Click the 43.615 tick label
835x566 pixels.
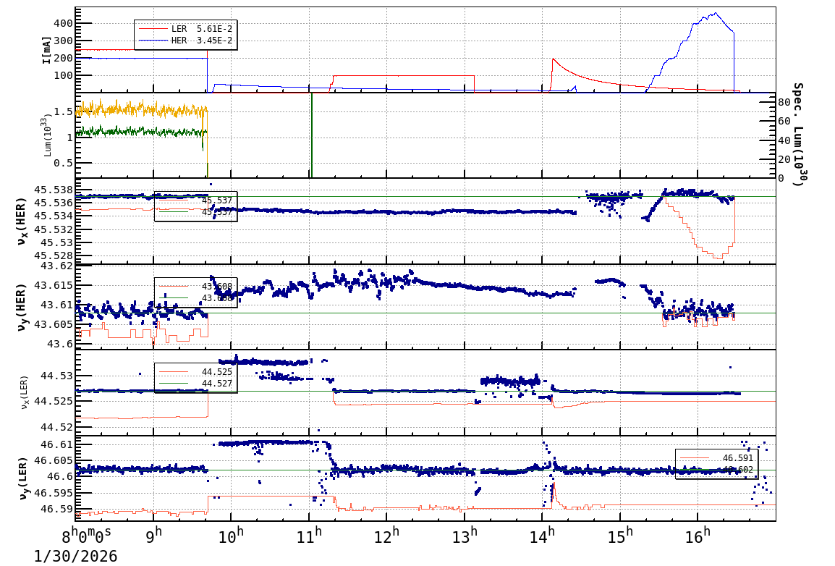54,285
